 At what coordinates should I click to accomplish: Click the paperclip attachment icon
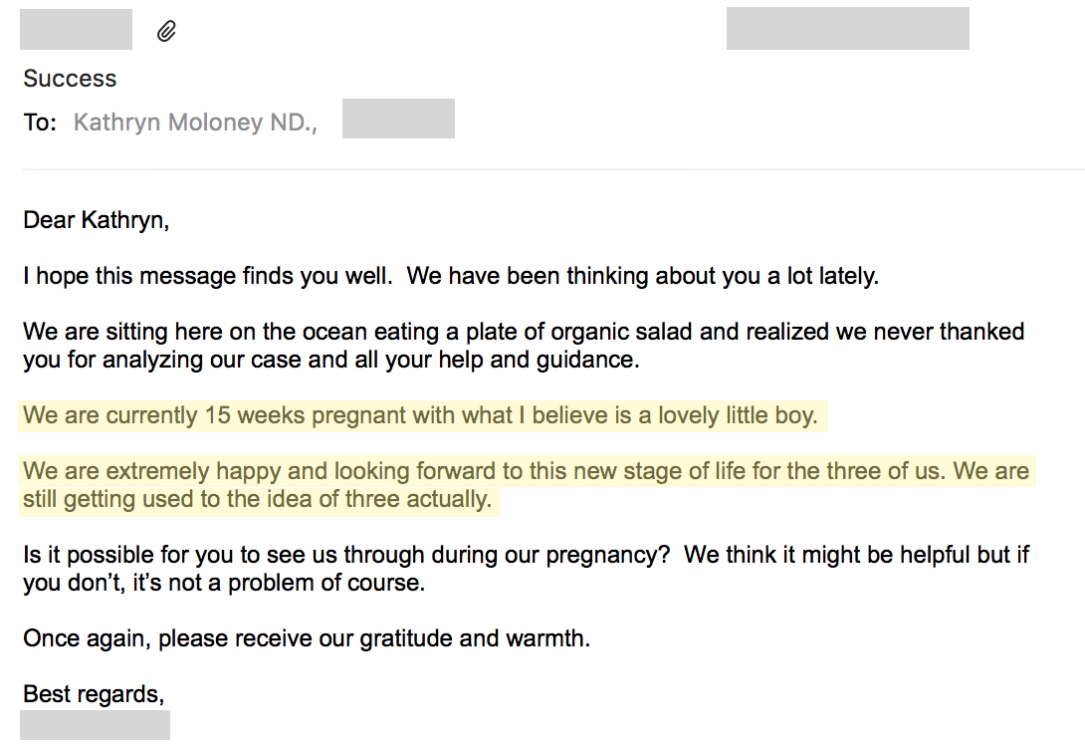tap(166, 31)
